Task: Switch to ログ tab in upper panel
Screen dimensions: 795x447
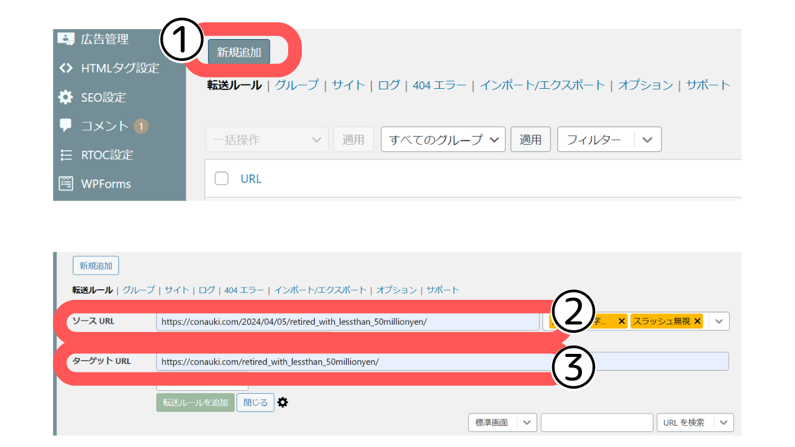Action: tap(389, 85)
